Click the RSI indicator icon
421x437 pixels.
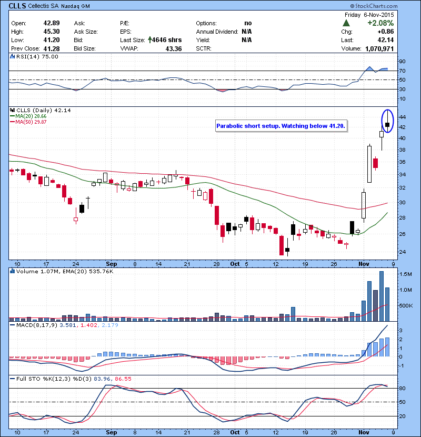(x=12, y=56)
